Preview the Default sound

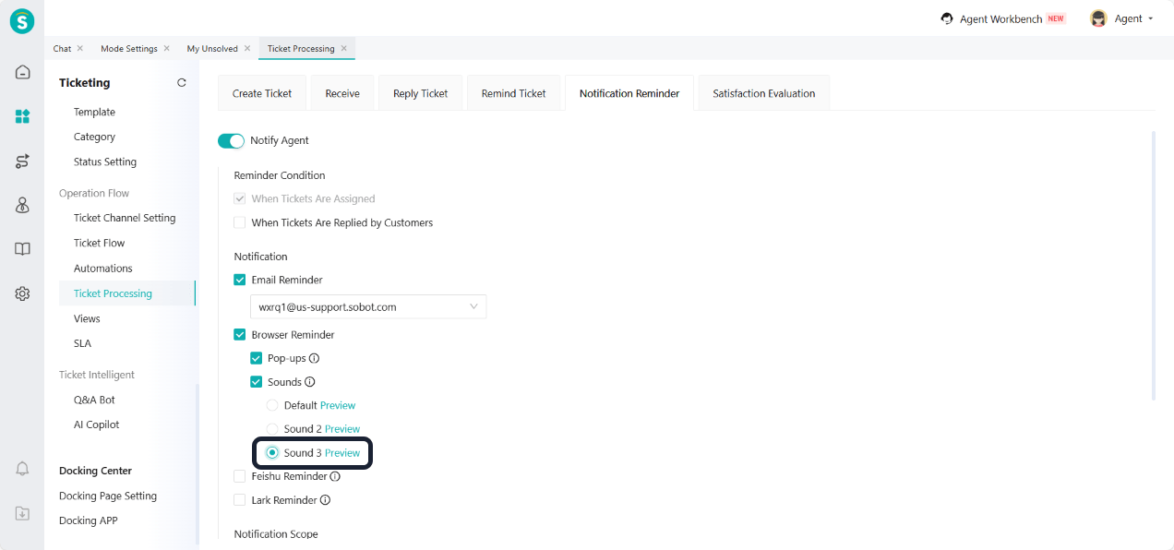click(x=338, y=405)
